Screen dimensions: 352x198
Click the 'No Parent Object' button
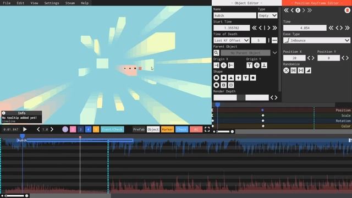click(245, 53)
